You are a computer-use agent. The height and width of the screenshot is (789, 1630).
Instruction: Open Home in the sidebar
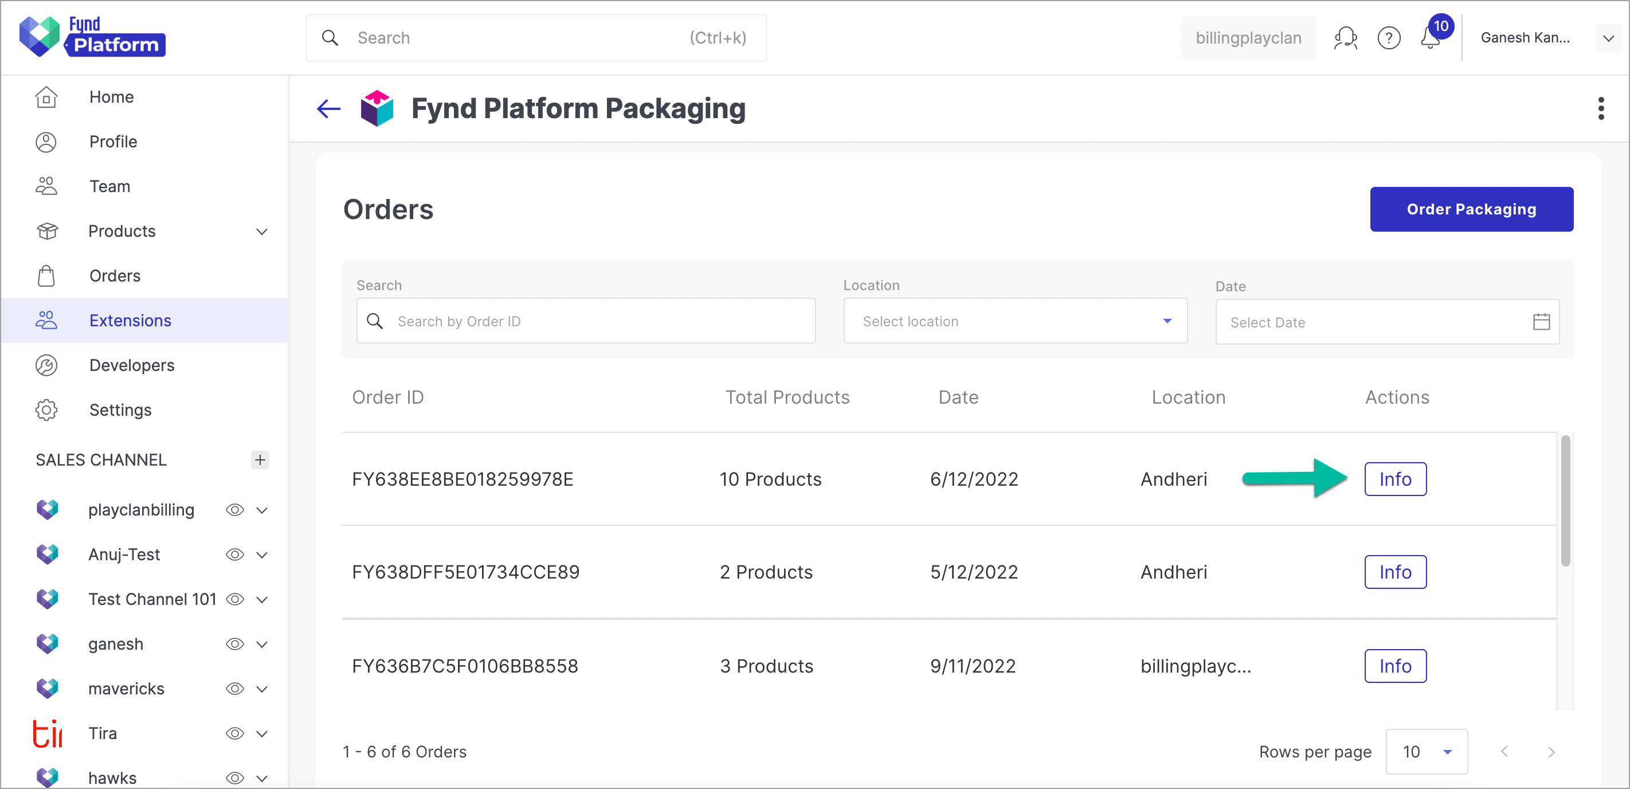click(x=144, y=97)
